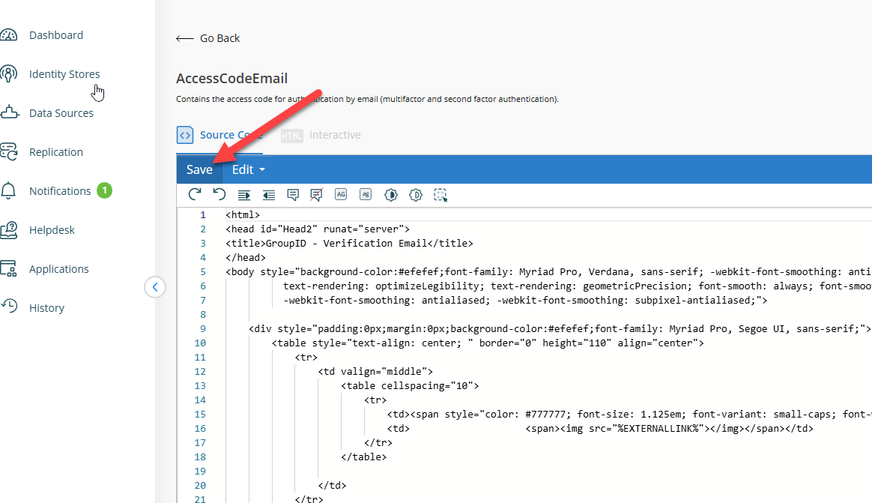Image resolution: width=872 pixels, height=503 pixels.
Task: Select Identity Stores in the sidebar
Action: tap(64, 73)
